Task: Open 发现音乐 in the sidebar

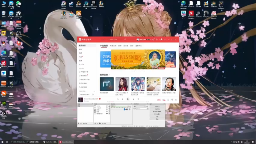Action: [x=87, y=45]
